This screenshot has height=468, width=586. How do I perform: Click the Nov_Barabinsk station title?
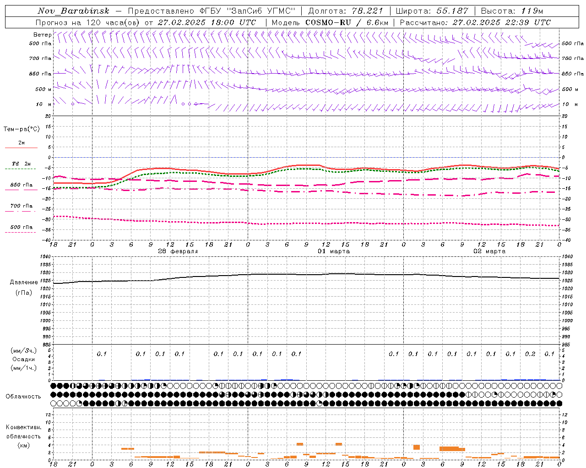click(73, 11)
